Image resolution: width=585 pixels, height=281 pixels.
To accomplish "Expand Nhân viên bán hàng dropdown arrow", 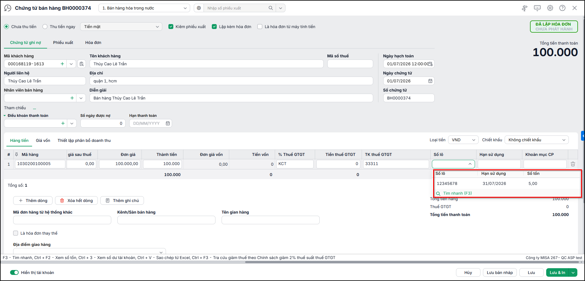I will [81, 98].
